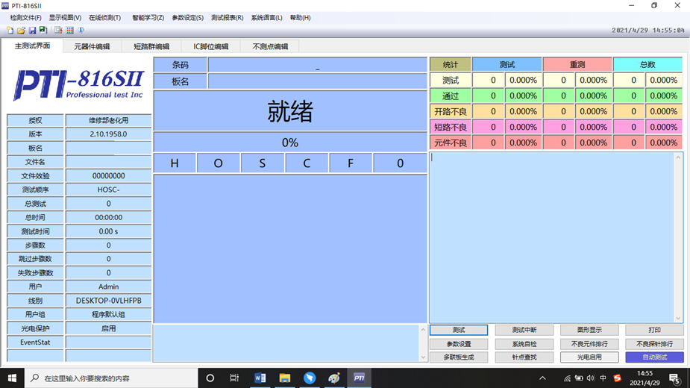
Task: Click the 短路不良 statistics row label
Action: pyautogui.click(x=450, y=128)
